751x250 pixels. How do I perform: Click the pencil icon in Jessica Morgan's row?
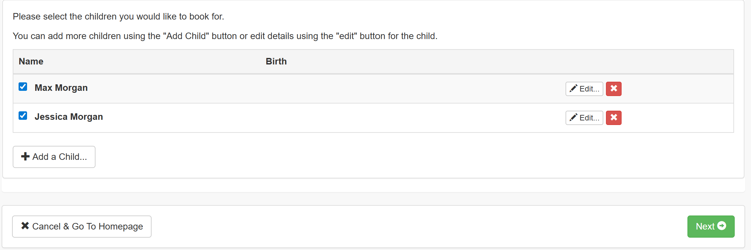573,118
